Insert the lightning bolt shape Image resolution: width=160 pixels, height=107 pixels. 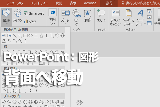(47, 85)
